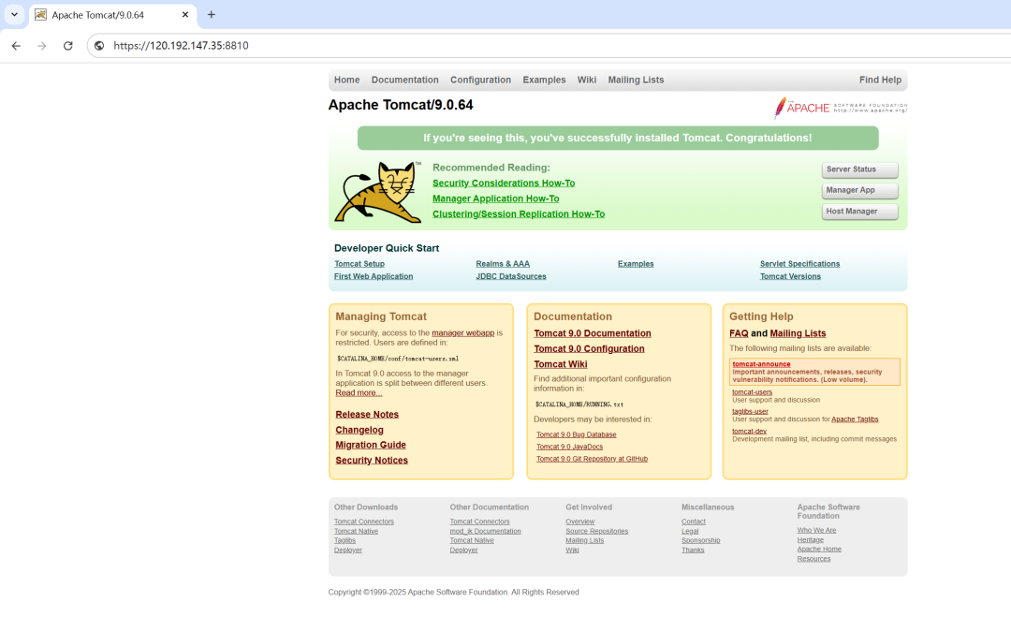Open the First Web Application link
The height and width of the screenshot is (632, 1011).
[x=374, y=276]
